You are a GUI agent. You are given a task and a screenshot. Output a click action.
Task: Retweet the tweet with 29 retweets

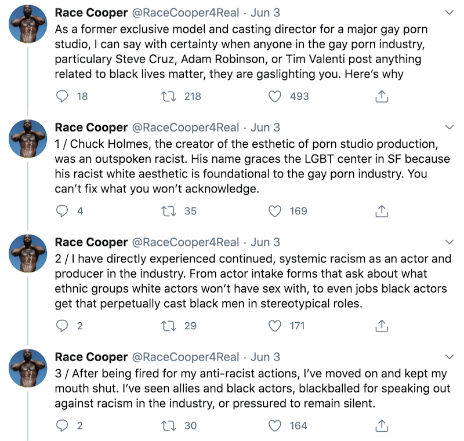[x=172, y=326]
